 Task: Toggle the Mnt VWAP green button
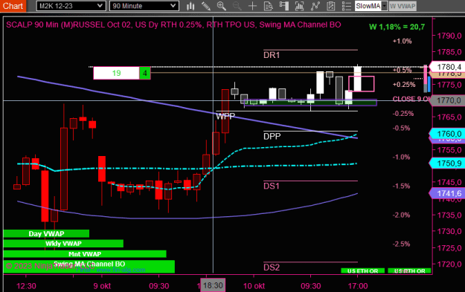click(x=85, y=254)
